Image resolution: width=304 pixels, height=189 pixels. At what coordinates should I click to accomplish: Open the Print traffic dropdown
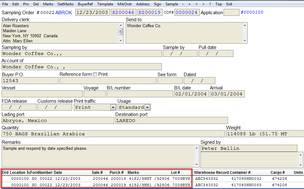[113, 107]
